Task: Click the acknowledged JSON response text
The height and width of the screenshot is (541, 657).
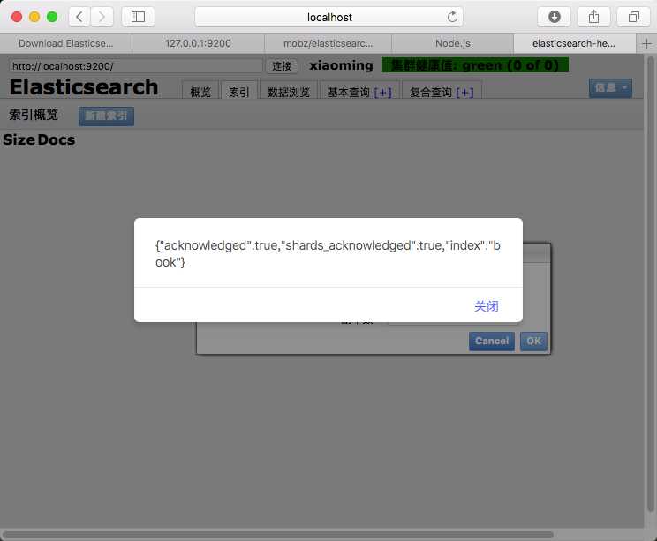Action: pyautogui.click(x=328, y=254)
